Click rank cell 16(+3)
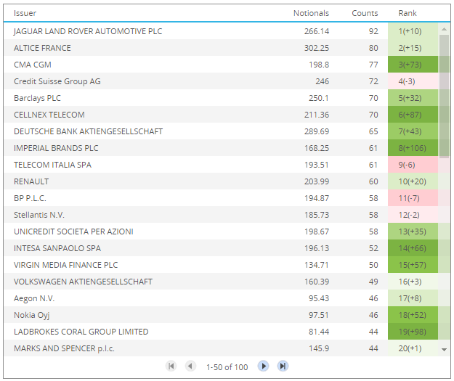 tap(413, 282)
